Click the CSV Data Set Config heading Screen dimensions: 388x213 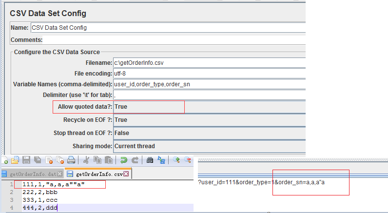point(48,13)
